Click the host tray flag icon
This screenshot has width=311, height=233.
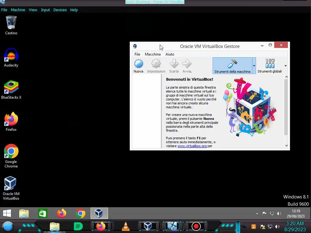263,226
